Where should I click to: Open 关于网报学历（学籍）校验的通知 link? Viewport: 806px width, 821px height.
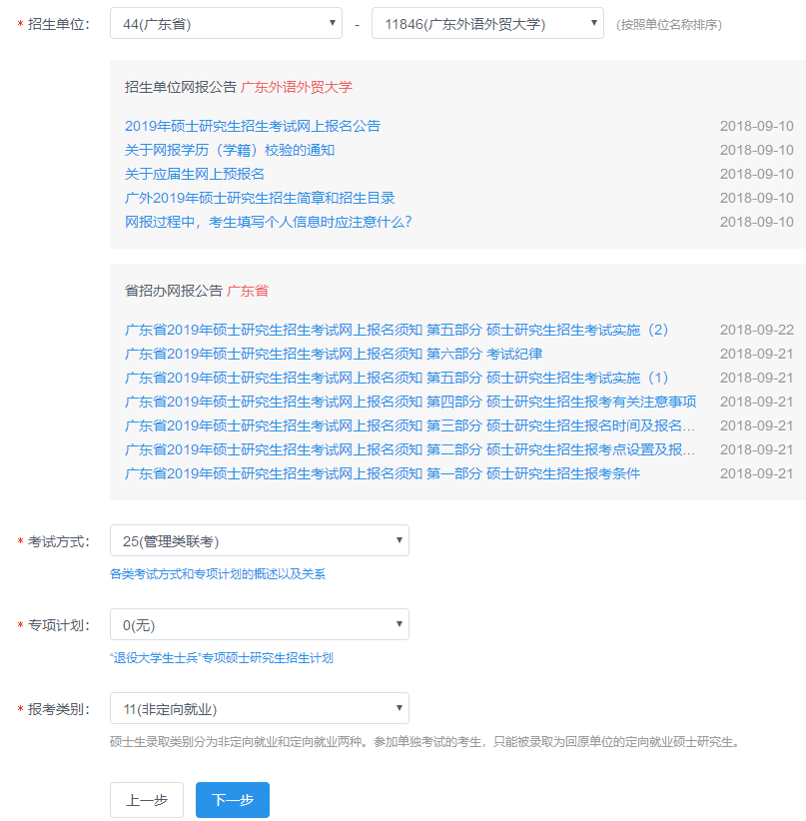[x=230, y=150]
